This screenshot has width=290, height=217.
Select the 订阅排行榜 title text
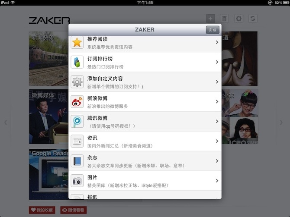(100, 59)
